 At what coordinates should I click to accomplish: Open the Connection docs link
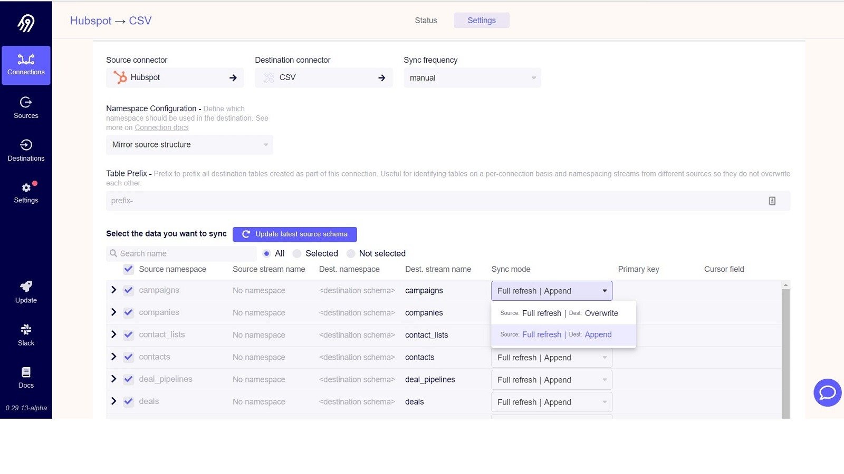(x=161, y=127)
